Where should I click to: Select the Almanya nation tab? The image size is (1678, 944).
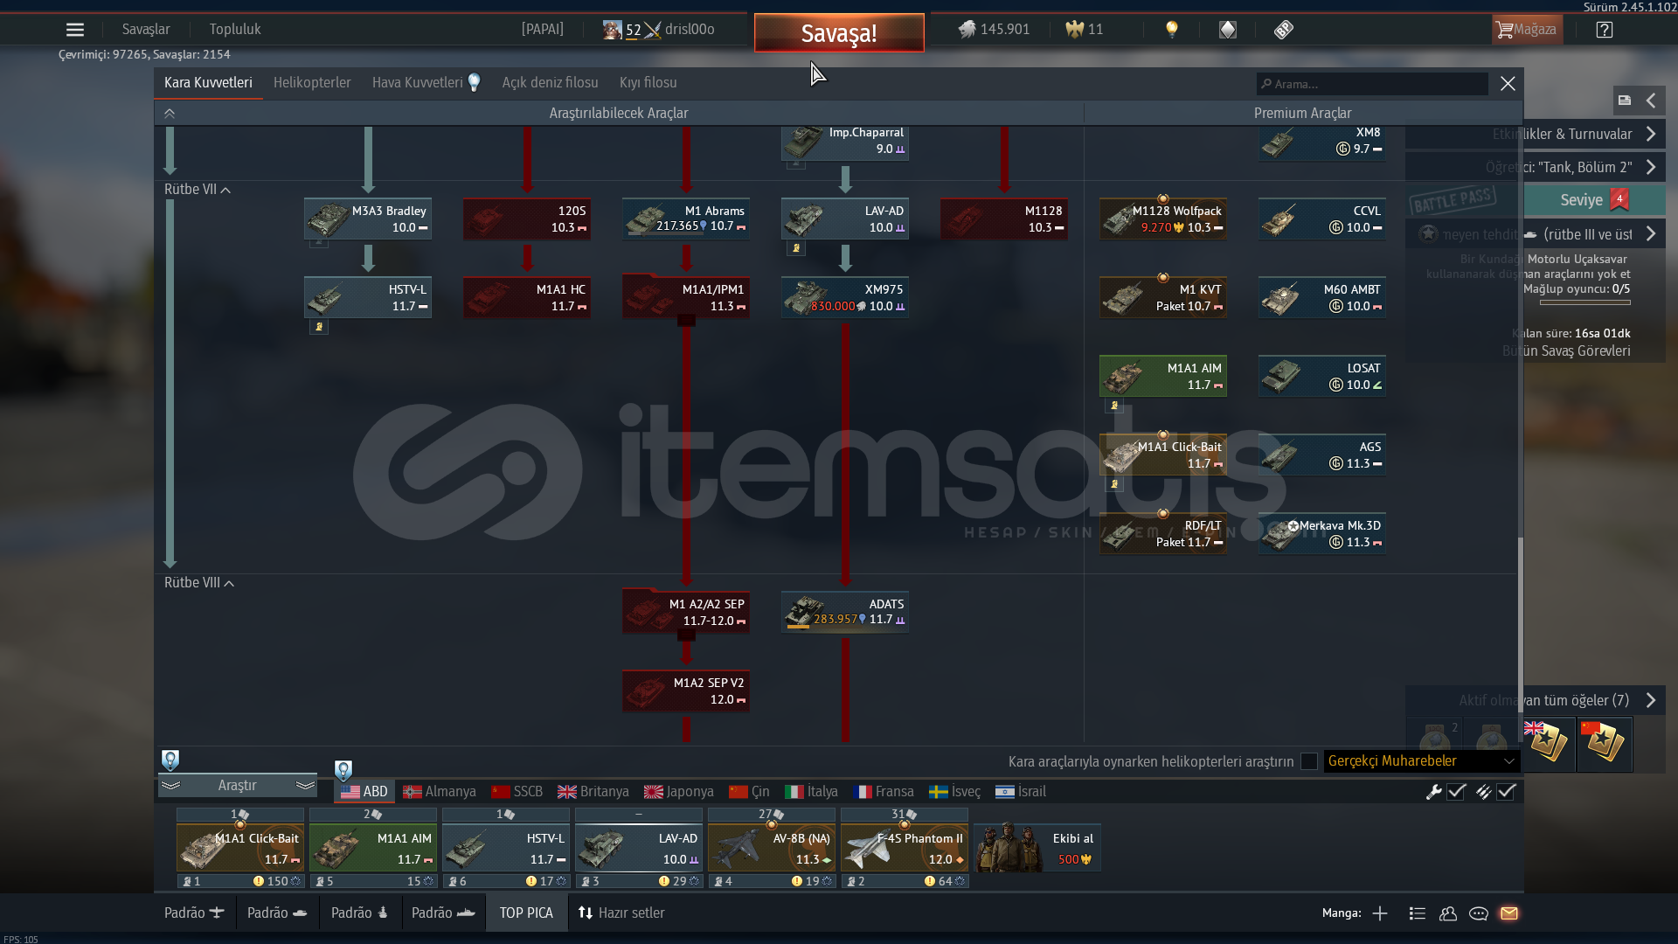[x=440, y=792]
